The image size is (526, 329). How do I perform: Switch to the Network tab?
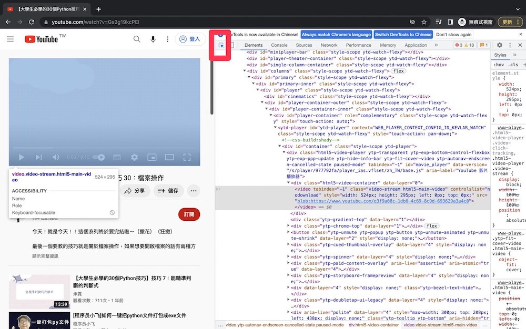pos(329,45)
